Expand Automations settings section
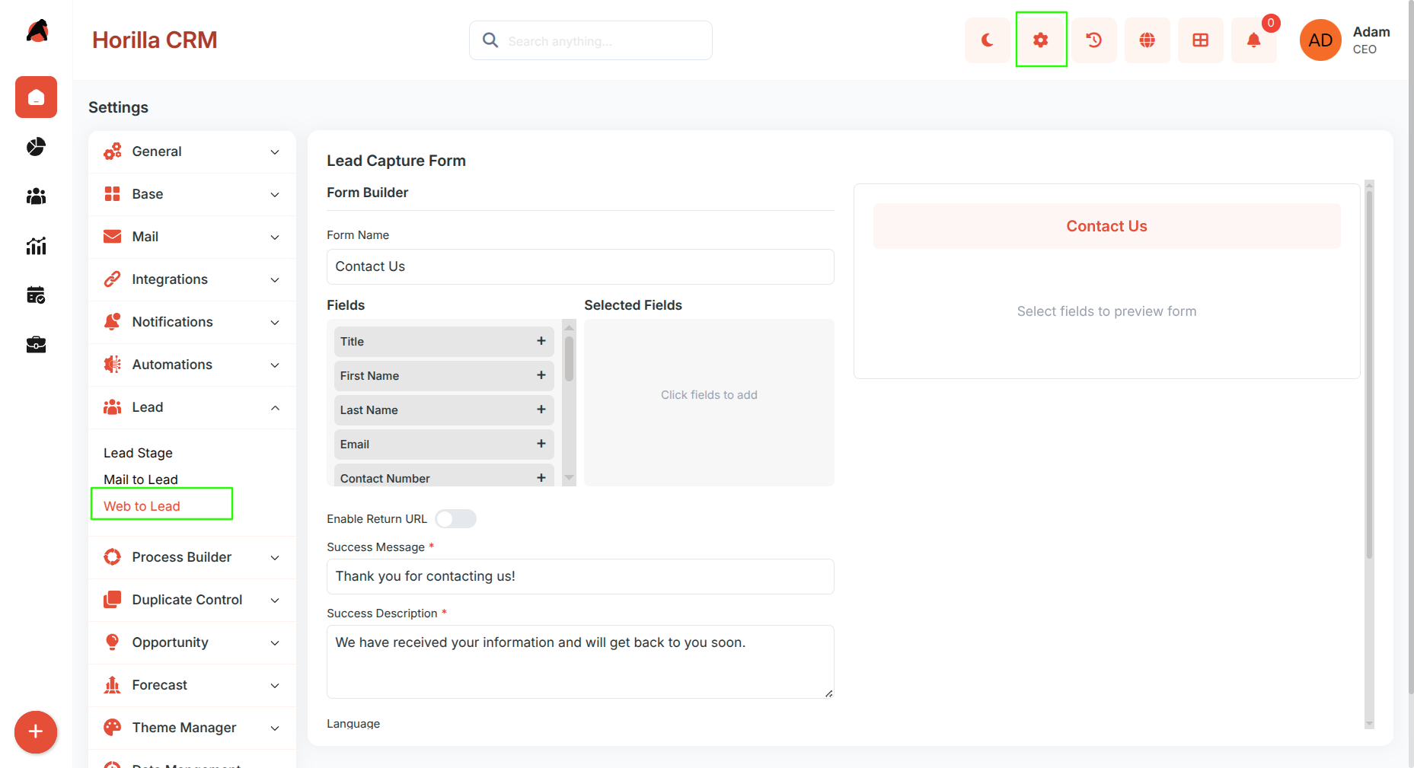This screenshot has width=1414, height=768. pos(192,365)
